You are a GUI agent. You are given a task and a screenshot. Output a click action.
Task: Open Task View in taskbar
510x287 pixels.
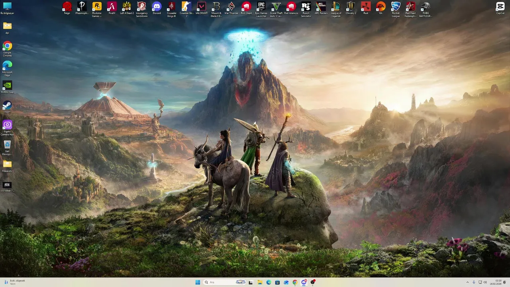(x=251, y=282)
